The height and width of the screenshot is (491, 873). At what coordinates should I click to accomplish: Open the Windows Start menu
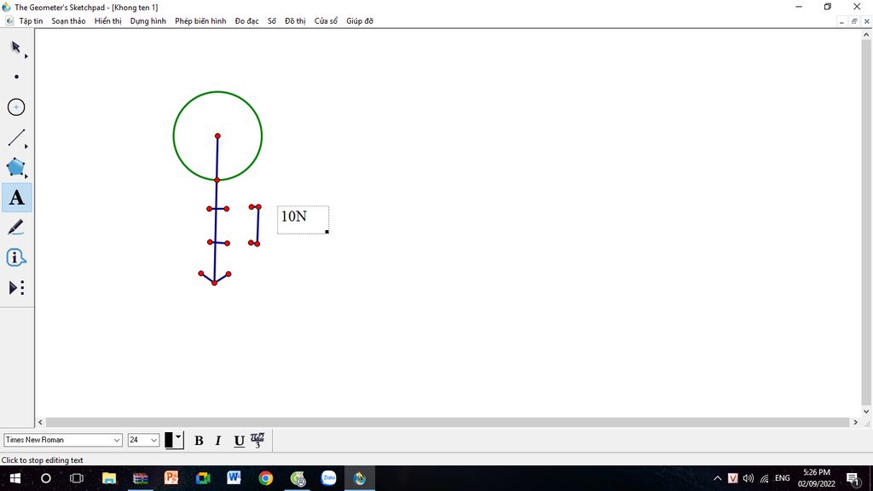tap(15, 478)
